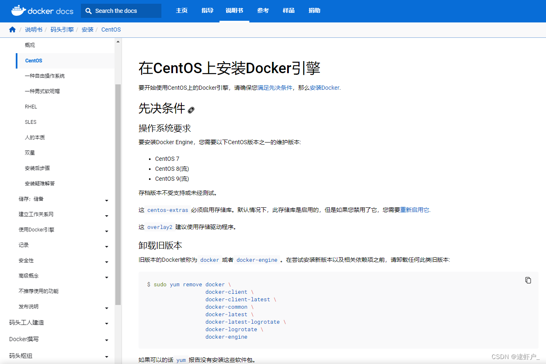Viewport: 546px width, 364px height.
Task: Open the 主页 nav tab
Action: [x=182, y=11]
